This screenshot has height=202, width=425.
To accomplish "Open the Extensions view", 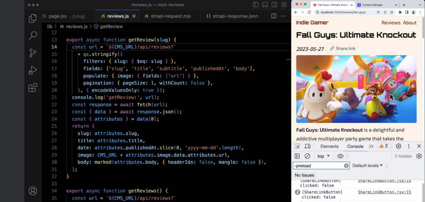I will click(33, 88).
